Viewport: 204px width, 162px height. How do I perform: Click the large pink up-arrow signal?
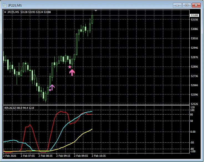(72, 73)
